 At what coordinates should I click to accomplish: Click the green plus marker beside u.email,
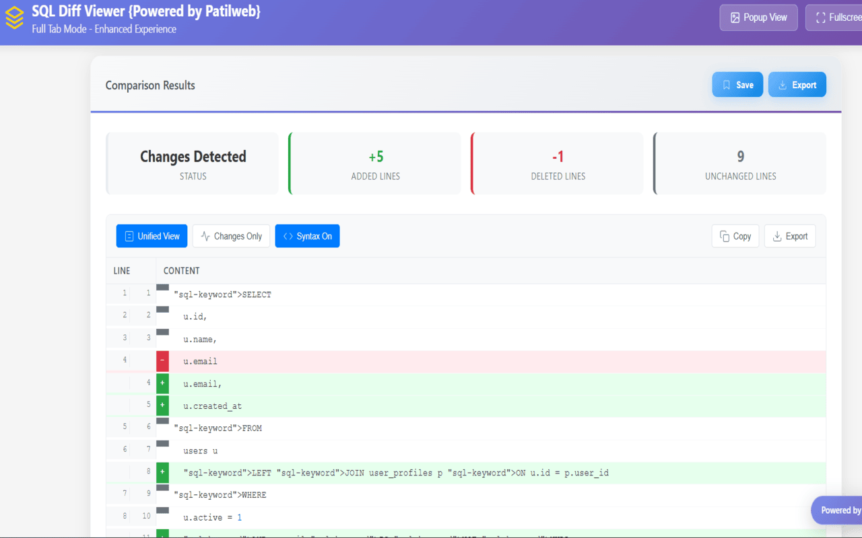click(162, 383)
